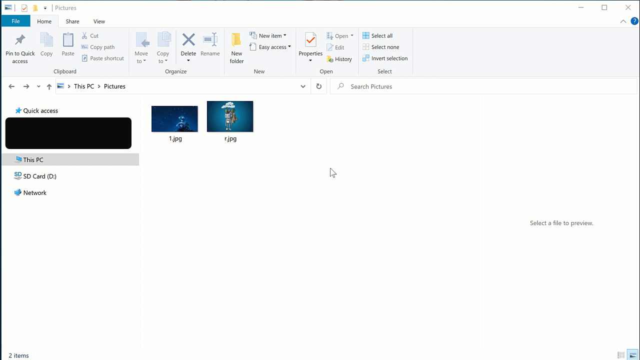Switch to Details view in status bar
Viewport: 640px width, 360px height.
click(621, 355)
